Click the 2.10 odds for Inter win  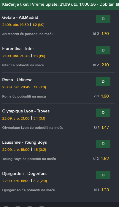[105, 65]
